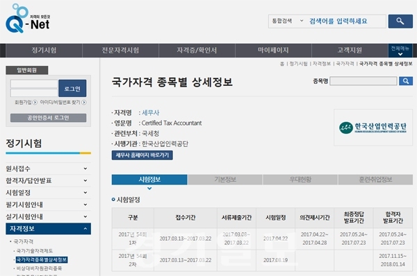This screenshot has width=417, height=276.
Task: Expand the 실기시험안내 sidebar section
Action: 48,216
